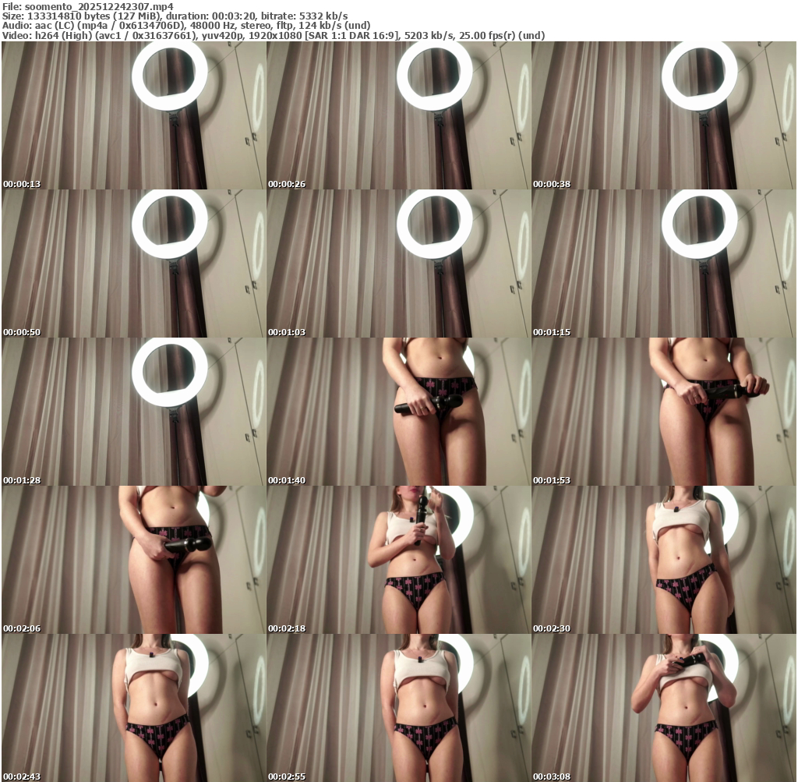The image size is (798, 782).
Task: Select the frame stamped 00:00:50
Action: [134, 264]
